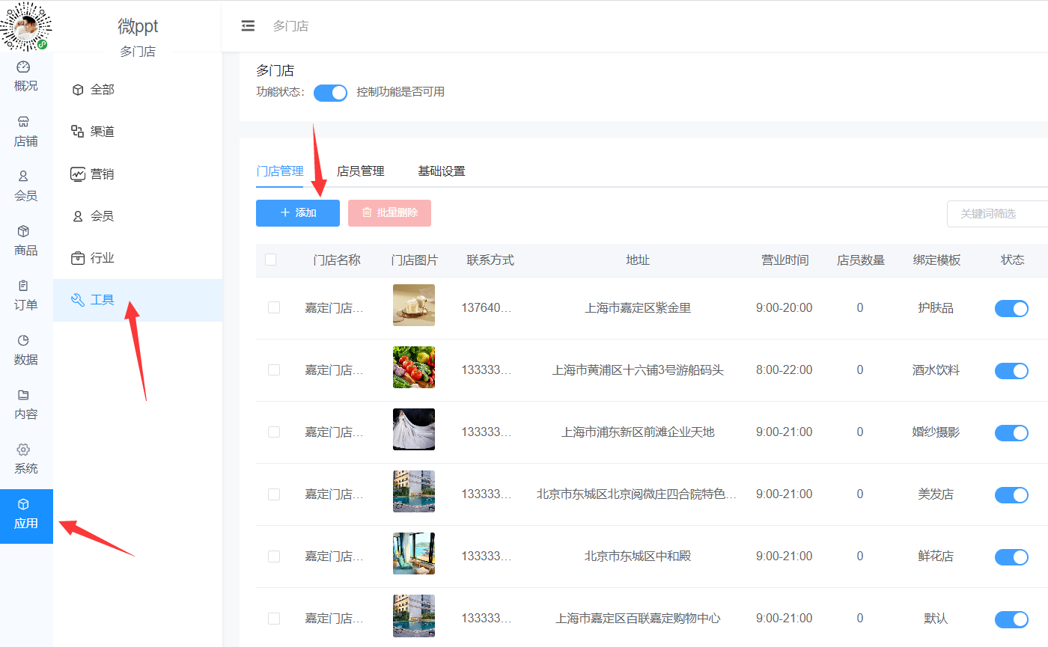The width and height of the screenshot is (1048, 647).
Task: Click the 渠道 channel icon
Action: click(78, 132)
